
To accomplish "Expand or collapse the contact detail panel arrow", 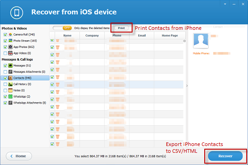I will (187, 86).
